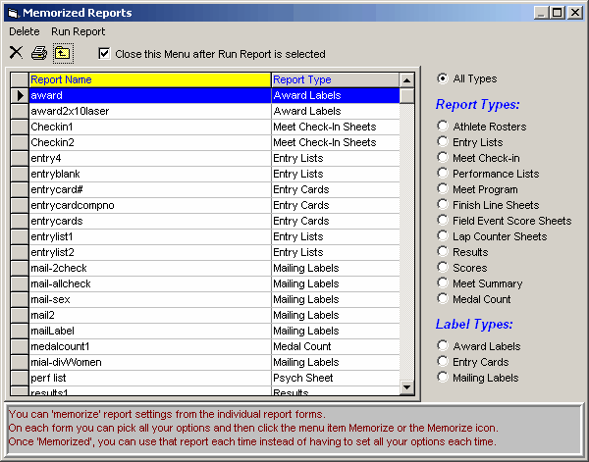
Task: Select the 'entryblank' report name
Action: 150,175
